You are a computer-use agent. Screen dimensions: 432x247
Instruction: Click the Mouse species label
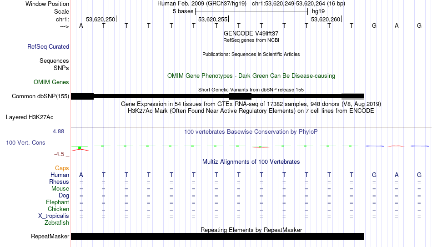pyautogui.click(x=60, y=189)
